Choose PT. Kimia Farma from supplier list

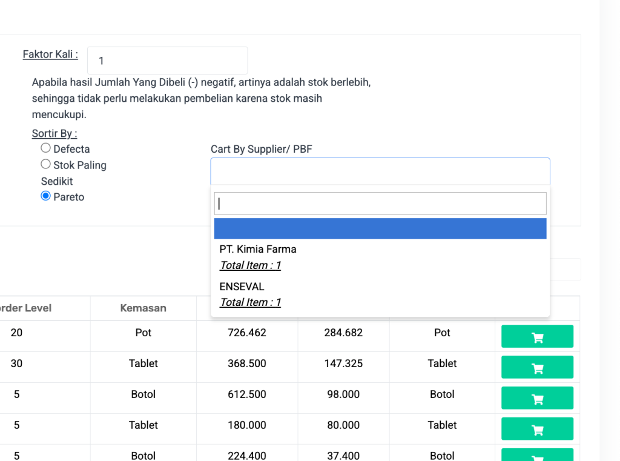click(x=258, y=249)
